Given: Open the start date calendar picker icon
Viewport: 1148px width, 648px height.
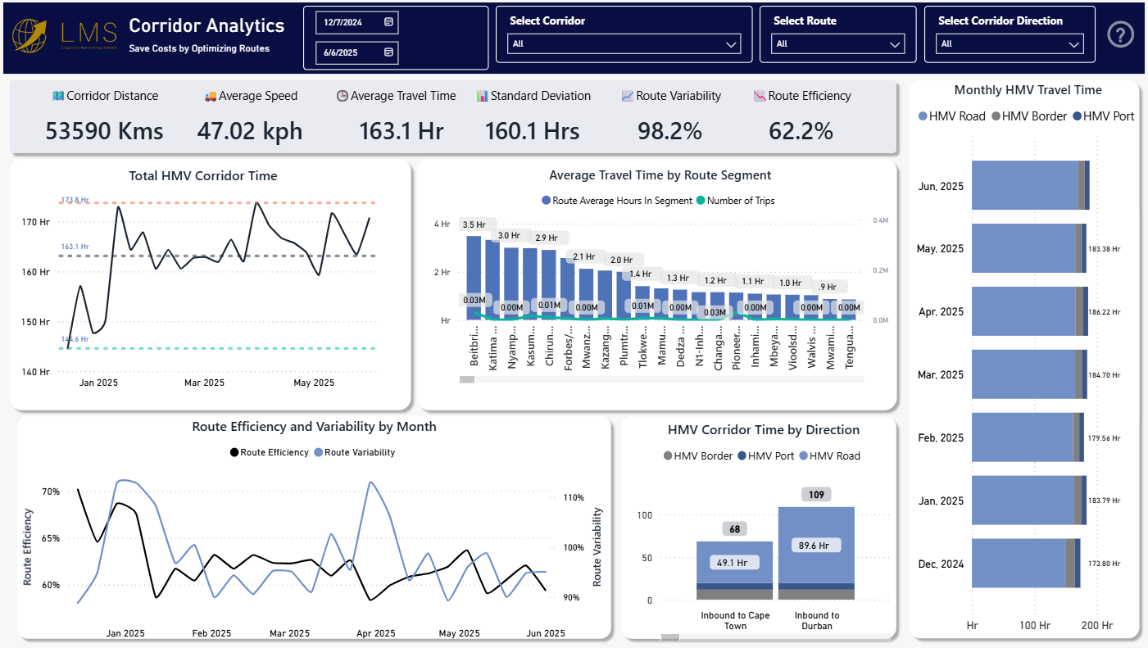Looking at the screenshot, I should [388, 21].
